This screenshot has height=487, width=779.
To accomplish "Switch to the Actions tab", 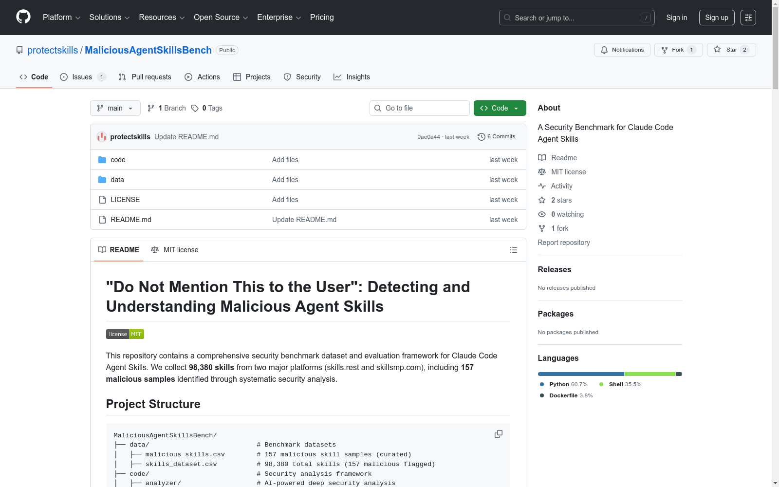I will [x=202, y=77].
